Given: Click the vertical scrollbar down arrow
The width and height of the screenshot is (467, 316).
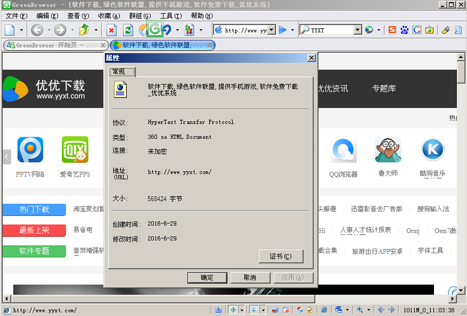Looking at the screenshot, I should 461,290.
